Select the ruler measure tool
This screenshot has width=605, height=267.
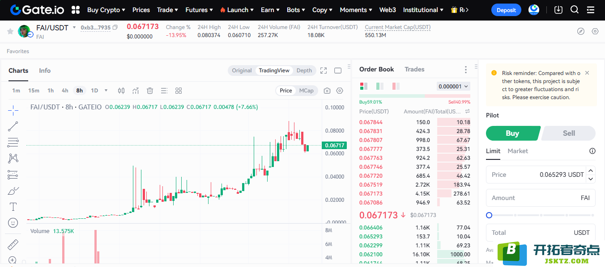click(13, 244)
